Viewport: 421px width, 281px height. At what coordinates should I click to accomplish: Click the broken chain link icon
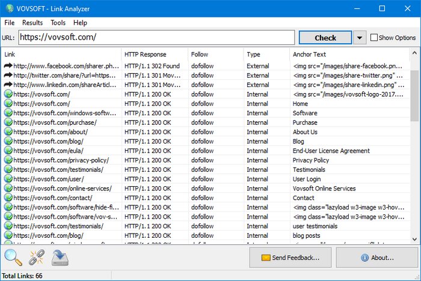37,258
